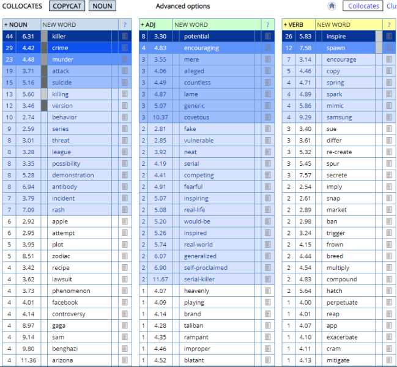This screenshot has width=397, height=367.
Task: Open help question mark in NOUN column
Action: (125, 25)
